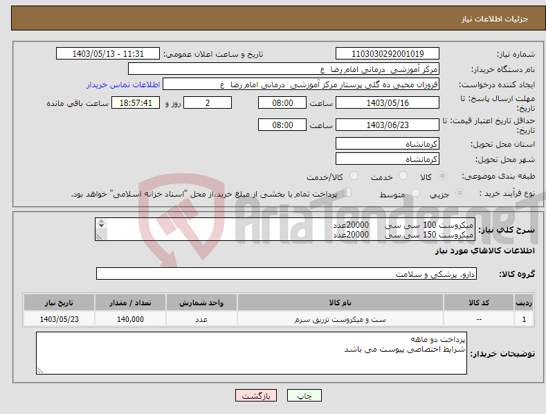Image resolution: width=546 pixels, height=414 pixels.
Task: Click column header تعداد / مقدار
Action: click(130, 303)
